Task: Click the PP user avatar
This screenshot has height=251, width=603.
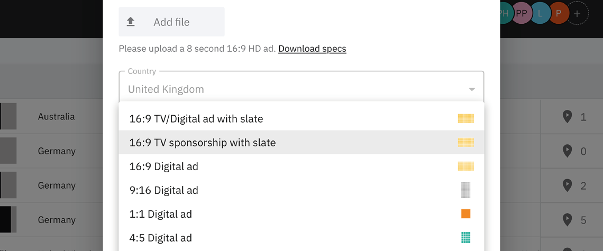Action: [x=522, y=14]
